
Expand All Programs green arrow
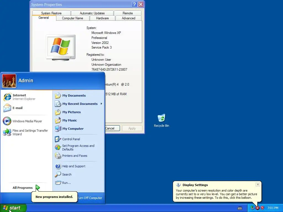pyautogui.click(x=38, y=188)
